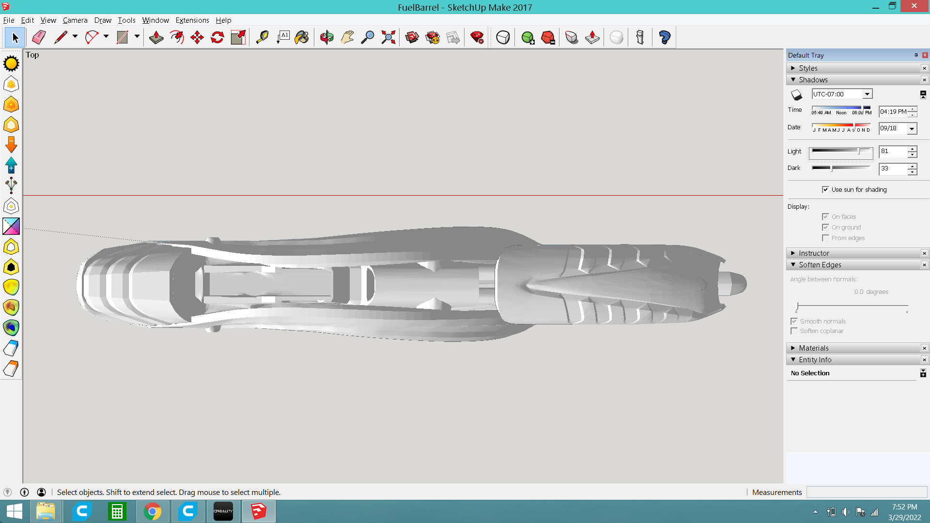Toggle the show shadows button
Screen dimensions: 930x523
796,95
